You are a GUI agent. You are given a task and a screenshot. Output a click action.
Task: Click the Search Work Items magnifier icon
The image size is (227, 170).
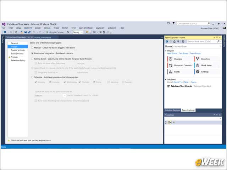218,41
